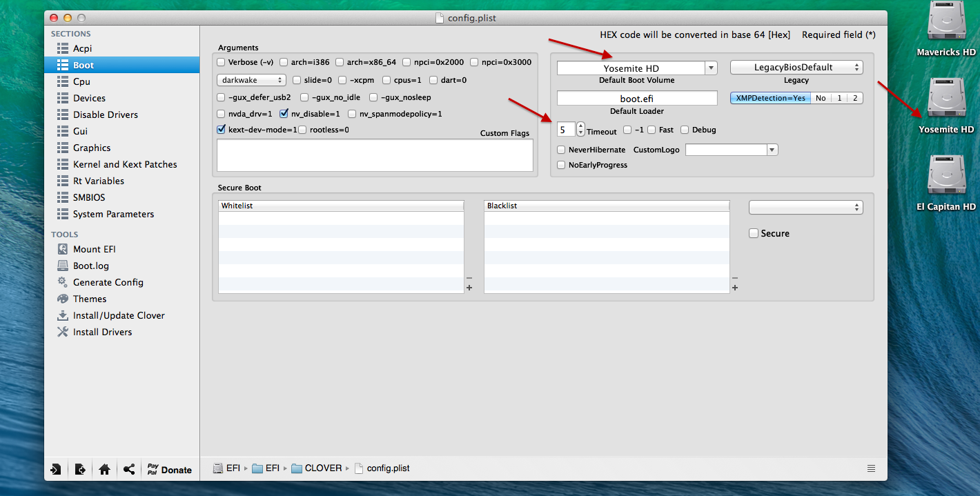This screenshot has width=980, height=496.
Task: Select the Yosemite HD desktop drive
Action: click(946, 107)
